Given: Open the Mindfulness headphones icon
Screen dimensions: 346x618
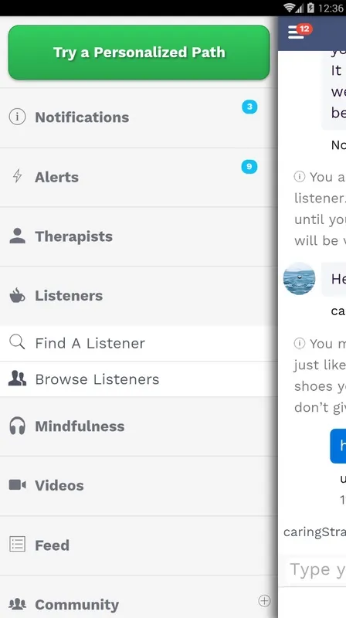Looking at the screenshot, I should 17,426.
